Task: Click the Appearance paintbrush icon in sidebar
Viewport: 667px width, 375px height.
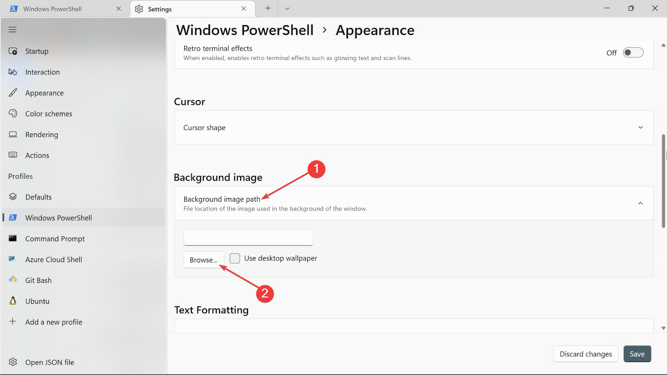Action: 13,92
